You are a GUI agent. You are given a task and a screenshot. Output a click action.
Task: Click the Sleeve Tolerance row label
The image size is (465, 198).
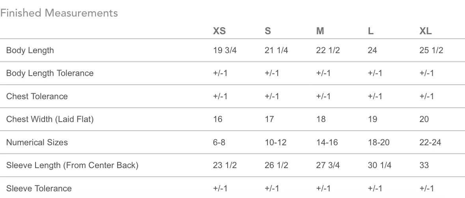click(39, 188)
